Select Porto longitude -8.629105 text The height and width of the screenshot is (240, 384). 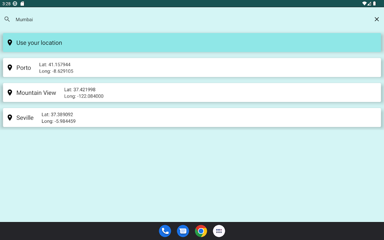tap(56, 71)
